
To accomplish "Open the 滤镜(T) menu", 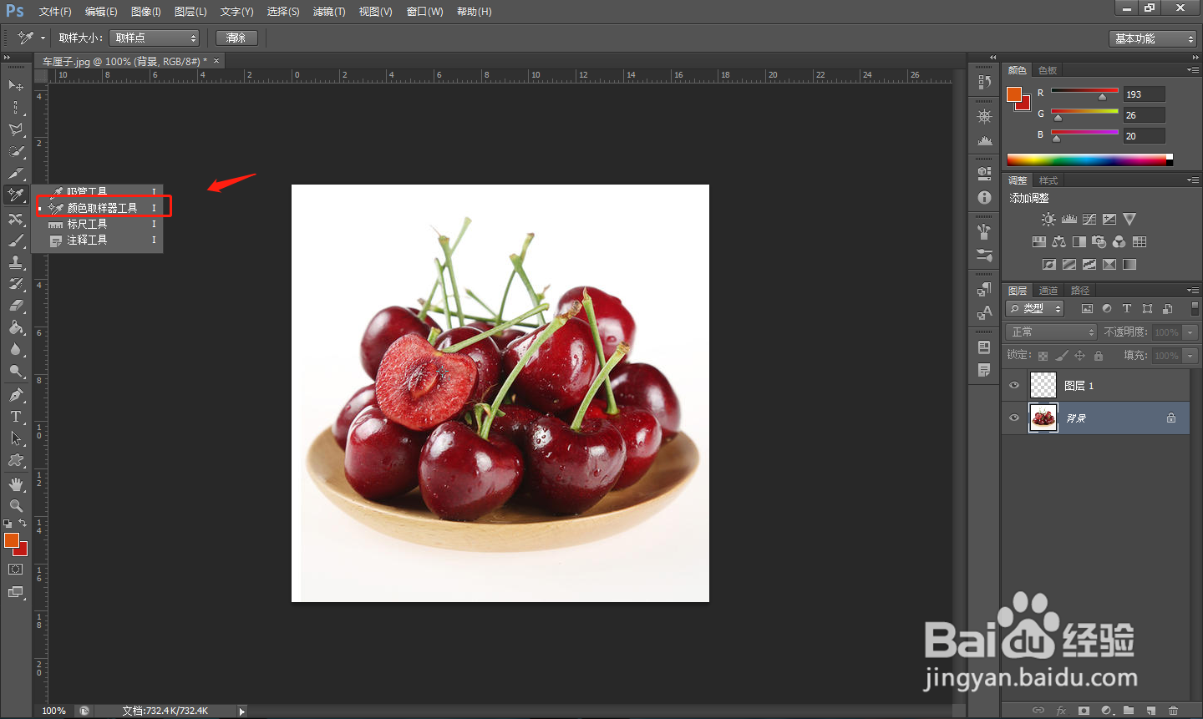I will (x=329, y=12).
